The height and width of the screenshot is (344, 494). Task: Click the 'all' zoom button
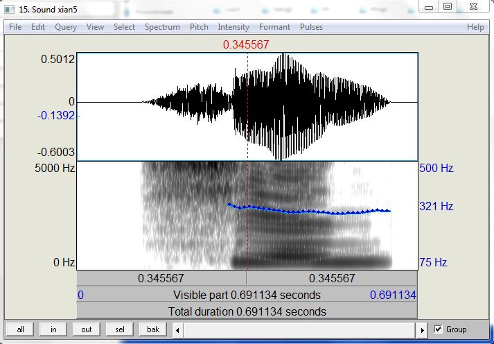click(x=20, y=329)
